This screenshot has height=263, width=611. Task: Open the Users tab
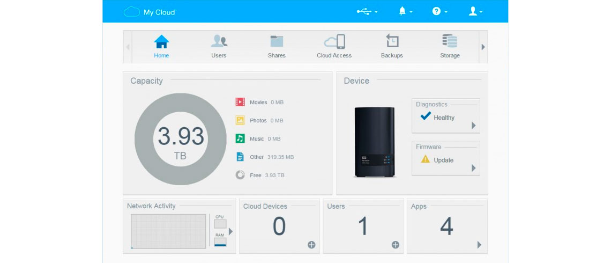[x=219, y=47]
